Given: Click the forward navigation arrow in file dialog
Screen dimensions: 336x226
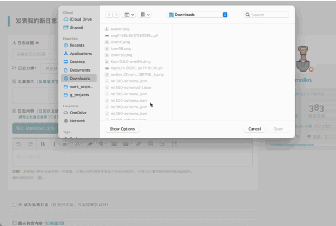Looking at the screenshot, I should [x=117, y=15].
